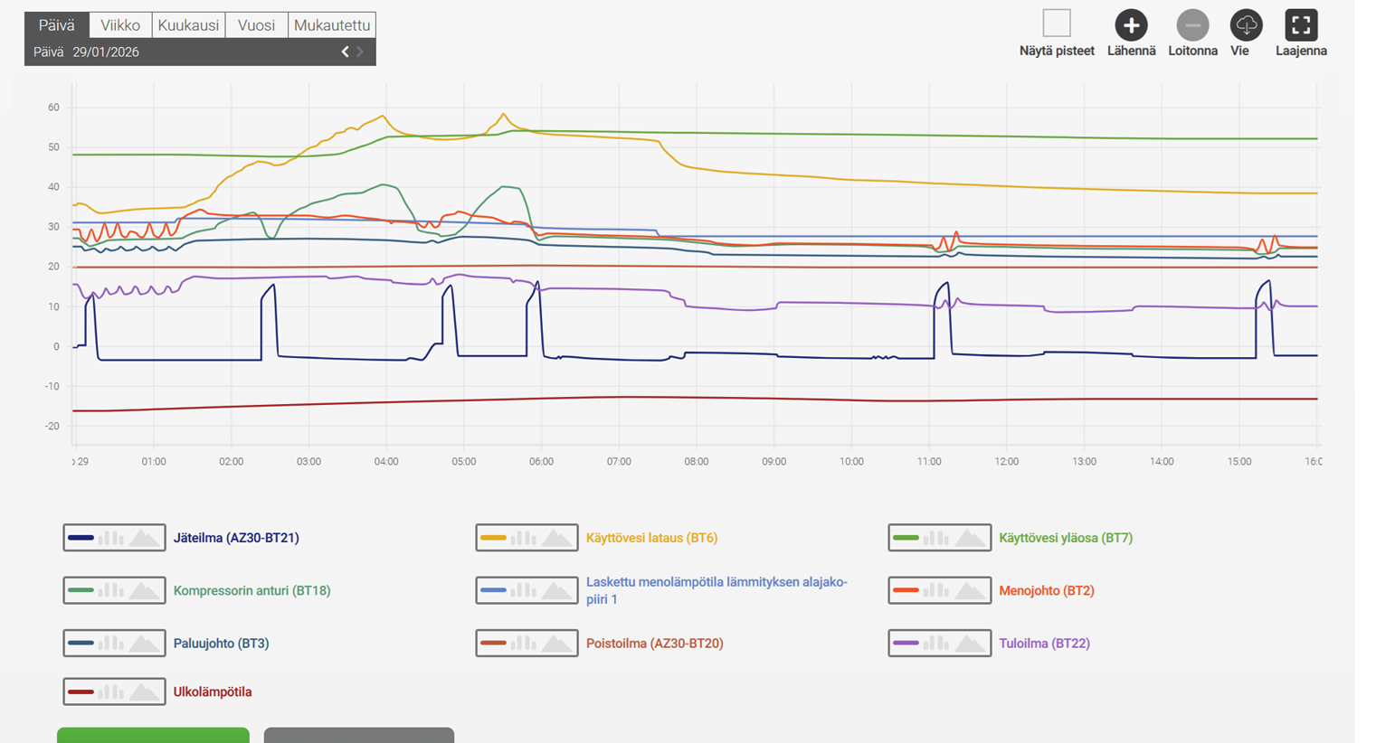The height and width of the screenshot is (743, 1376).
Task: Click the Vie cloud export icon
Action: (1247, 25)
